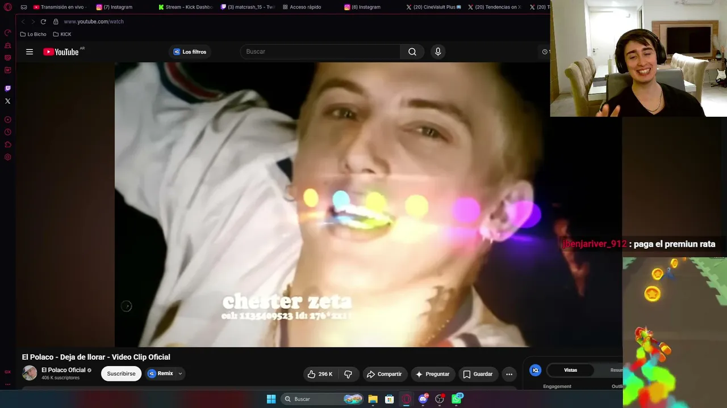Click the Windows taskbar Buscar search box
The width and height of the screenshot is (727, 408).
[323, 399]
